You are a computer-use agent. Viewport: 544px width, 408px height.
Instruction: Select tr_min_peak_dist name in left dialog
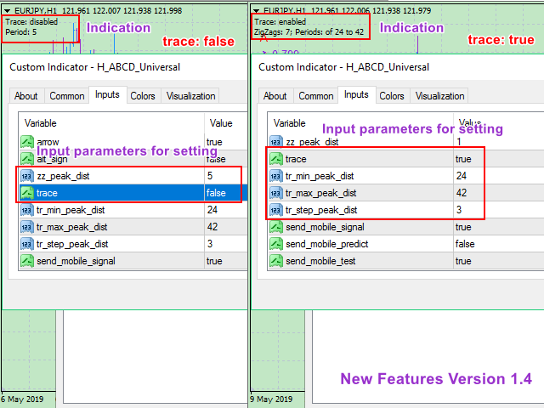(x=71, y=210)
